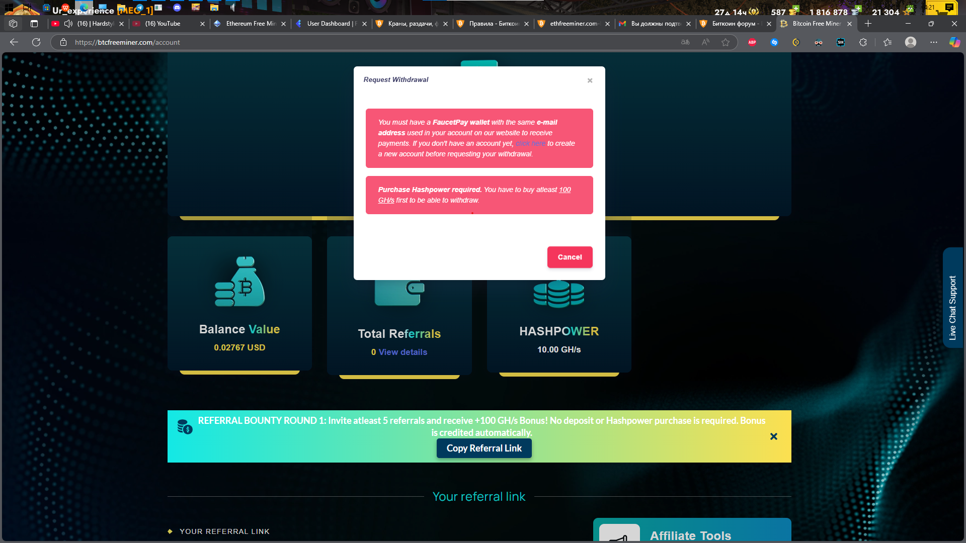Reload the page with refresh icon
966x543 pixels.
(36, 42)
